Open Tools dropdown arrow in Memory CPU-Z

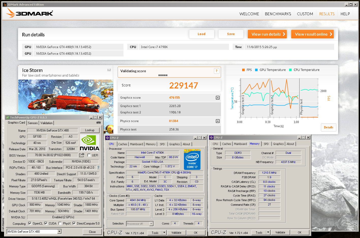click(268, 232)
